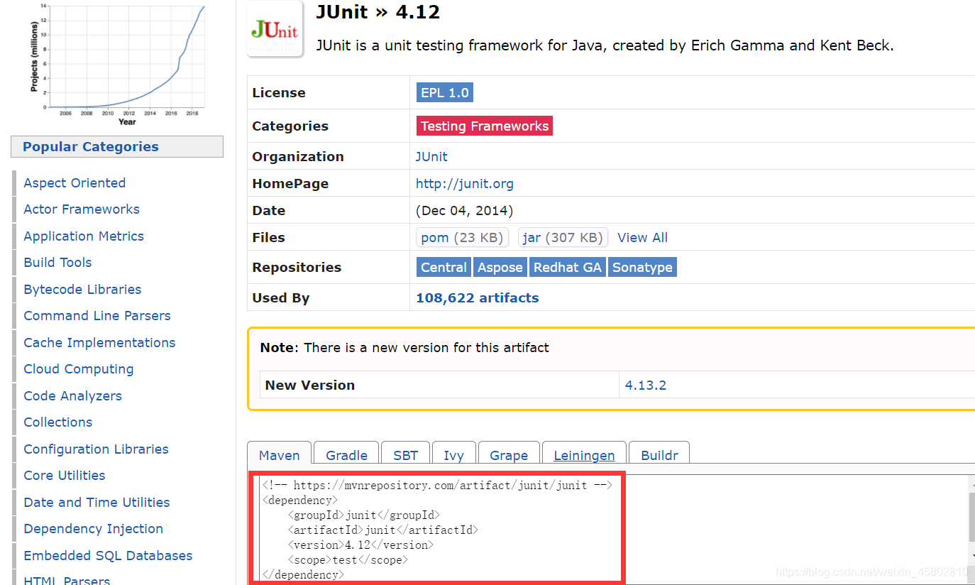Click the JUnit logo image
This screenshot has width=975, height=585.
275,29
